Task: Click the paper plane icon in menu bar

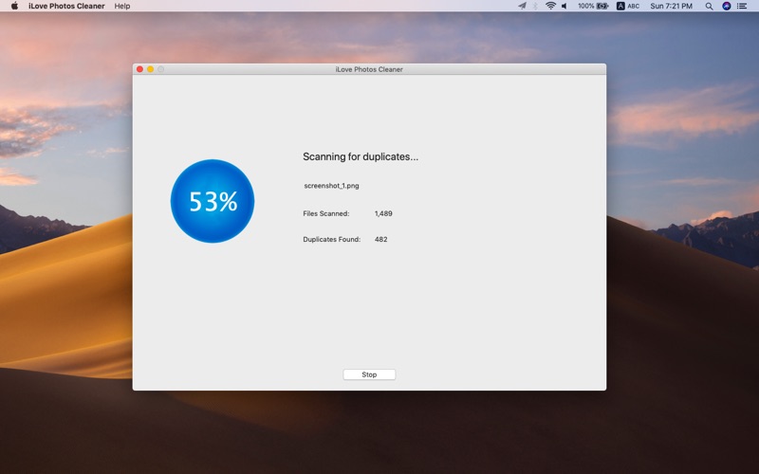Action: 522,6
